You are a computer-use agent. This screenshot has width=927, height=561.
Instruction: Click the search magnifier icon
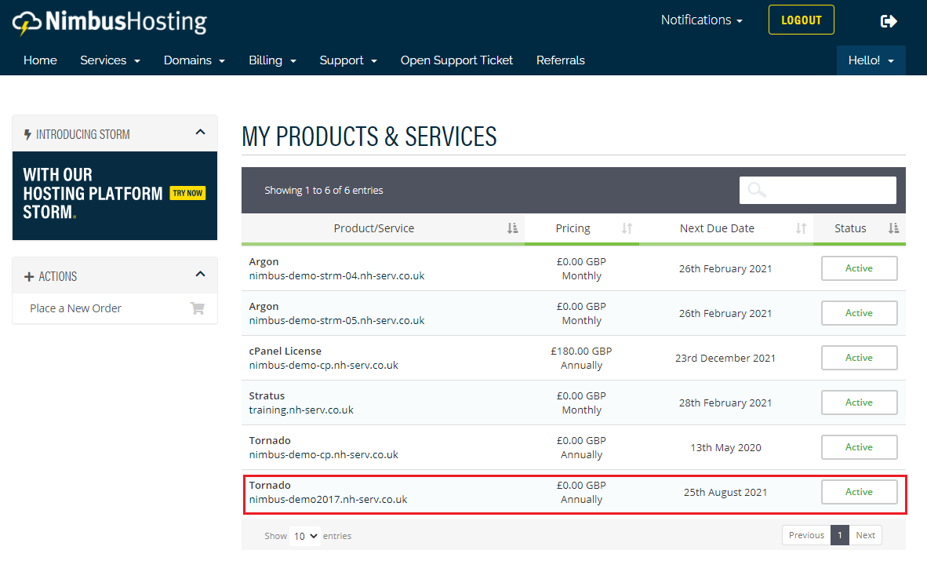point(757,190)
